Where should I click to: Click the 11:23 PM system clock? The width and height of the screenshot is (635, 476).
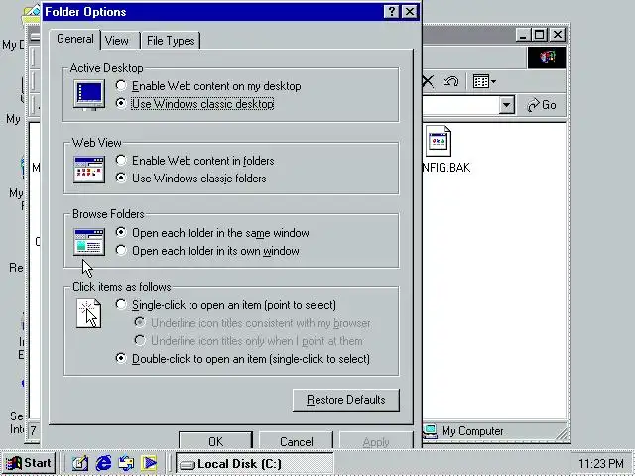tap(600, 463)
